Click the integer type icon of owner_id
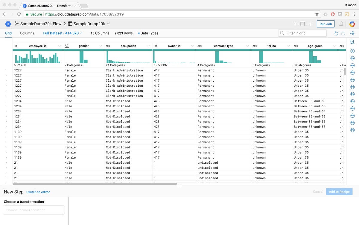 [x=156, y=46]
